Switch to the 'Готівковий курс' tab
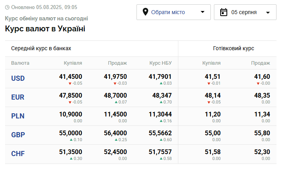This screenshot has width=282, height=169. 234,48
